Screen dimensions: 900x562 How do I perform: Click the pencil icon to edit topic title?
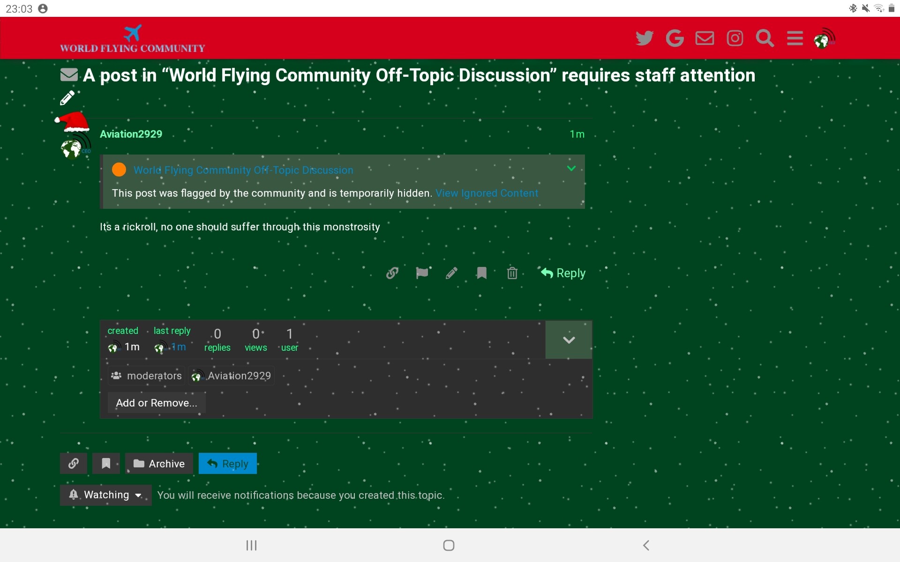click(x=67, y=98)
